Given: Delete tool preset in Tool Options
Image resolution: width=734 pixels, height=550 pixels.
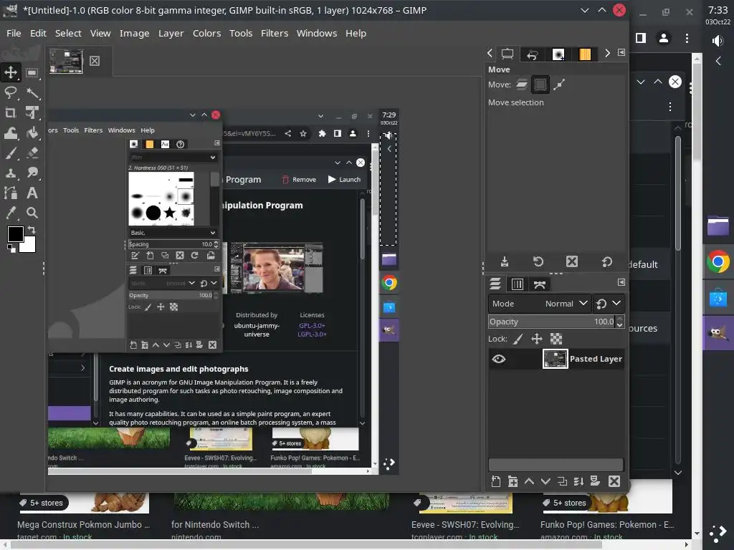Looking at the screenshot, I should (x=572, y=261).
